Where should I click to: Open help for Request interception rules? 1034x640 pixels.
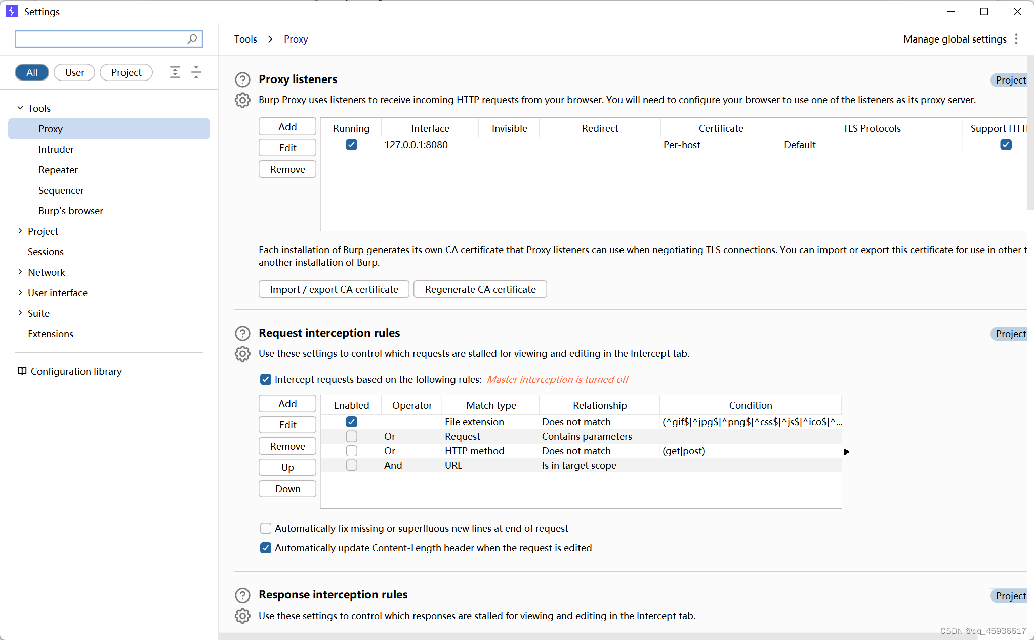242,333
